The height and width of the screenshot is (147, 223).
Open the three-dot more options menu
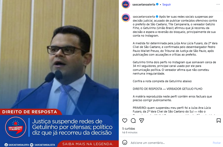[218, 4]
